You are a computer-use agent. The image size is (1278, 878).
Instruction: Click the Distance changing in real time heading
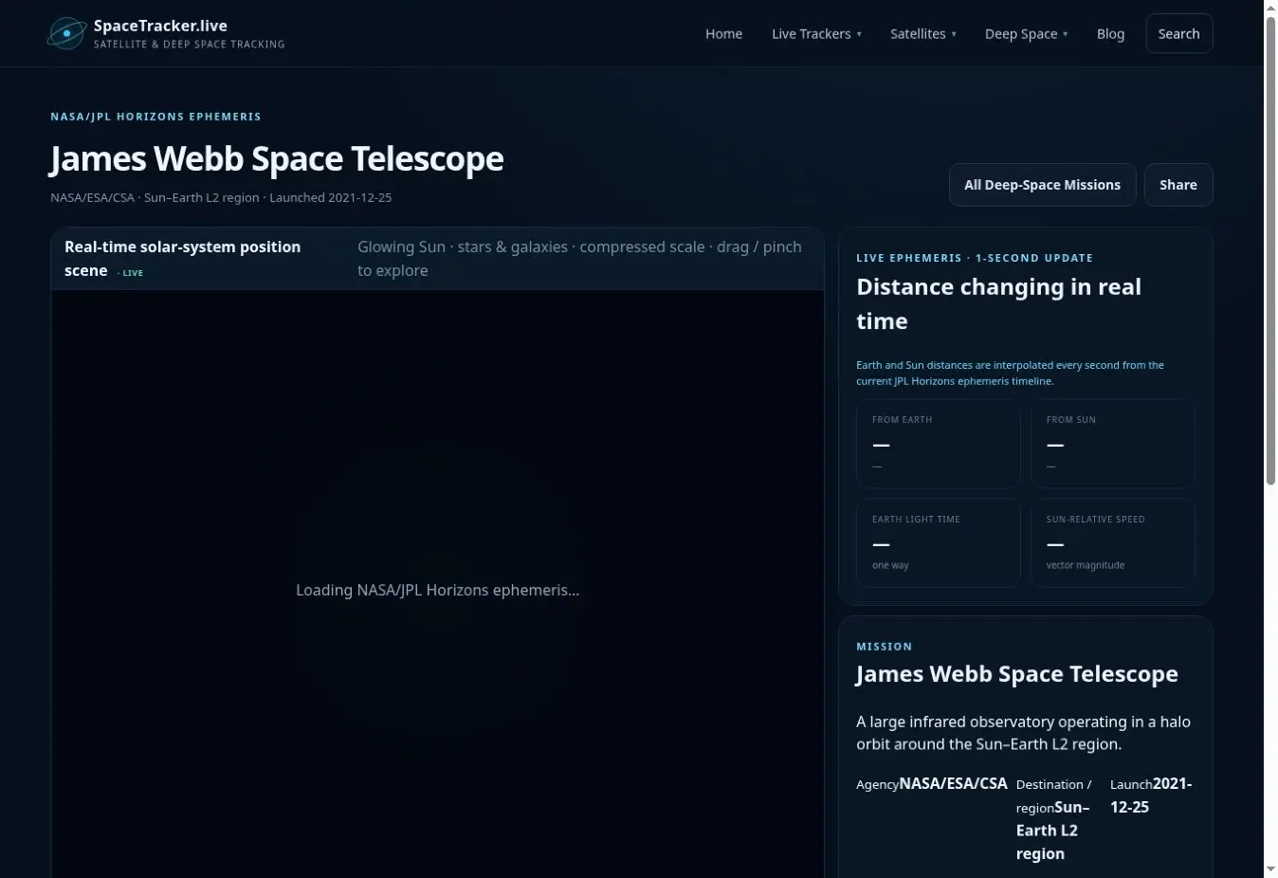998,303
